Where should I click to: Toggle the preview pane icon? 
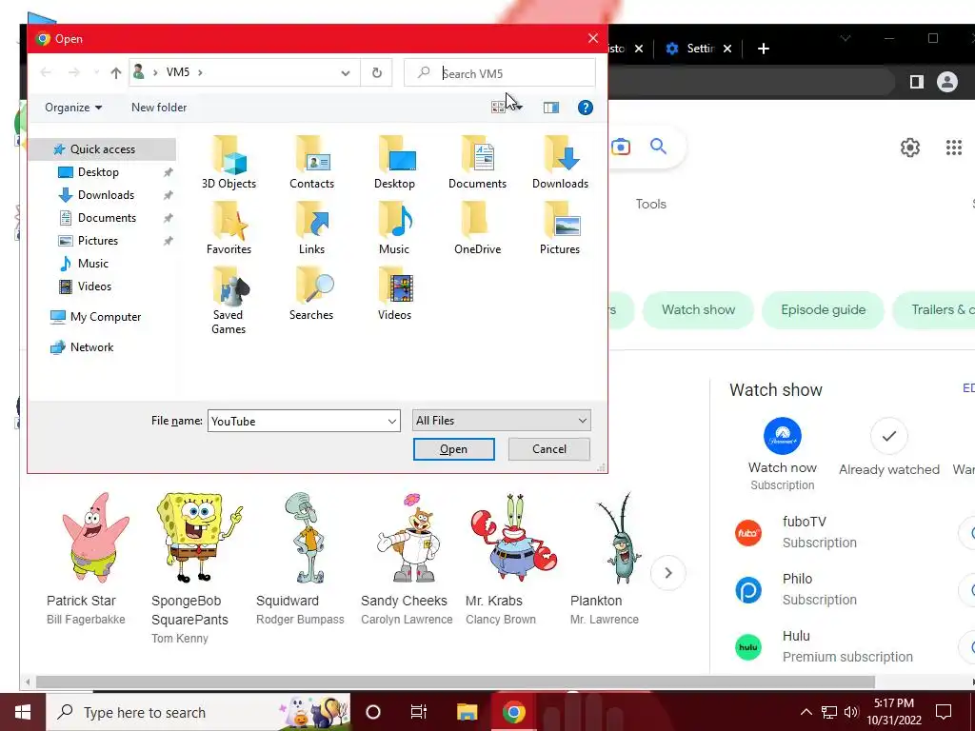(551, 108)
